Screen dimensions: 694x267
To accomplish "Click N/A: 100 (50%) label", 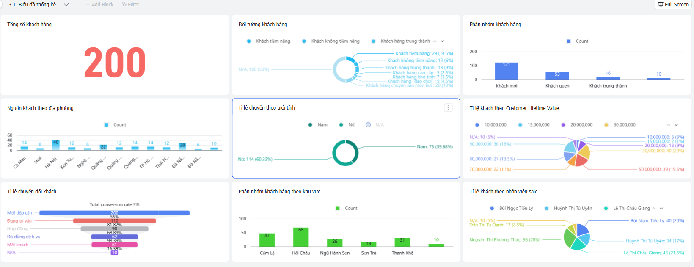I will [x=254, y=69].
